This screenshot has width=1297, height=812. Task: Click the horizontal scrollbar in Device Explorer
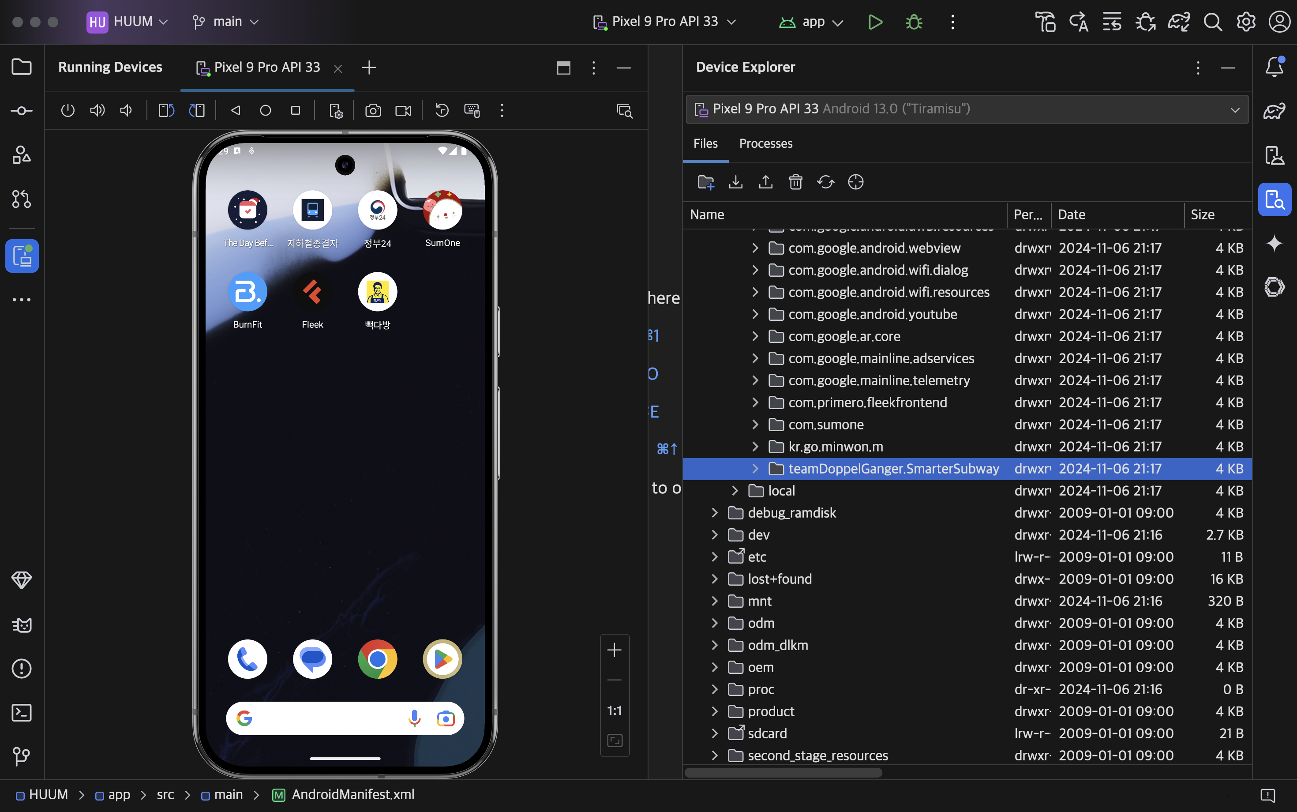click(x=783, y=773)
